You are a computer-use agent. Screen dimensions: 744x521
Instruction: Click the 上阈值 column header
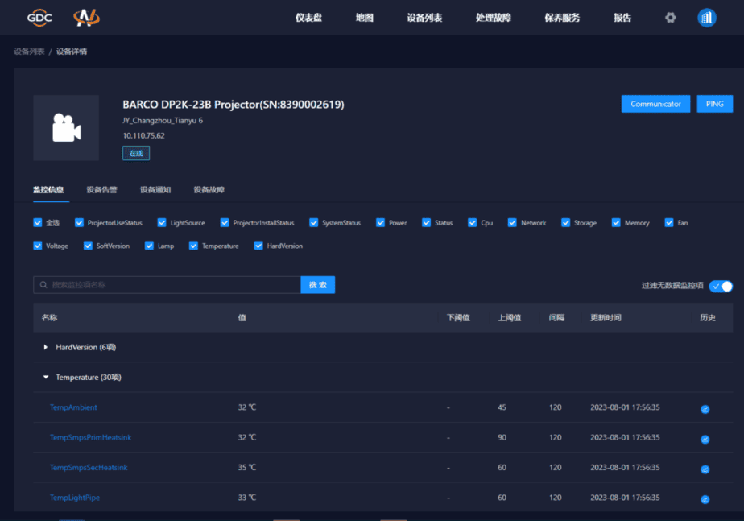[x=509, y=317]
